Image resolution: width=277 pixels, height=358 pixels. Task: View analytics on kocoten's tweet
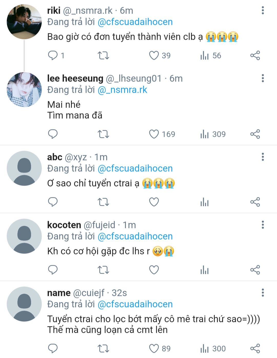click(204, 270)
